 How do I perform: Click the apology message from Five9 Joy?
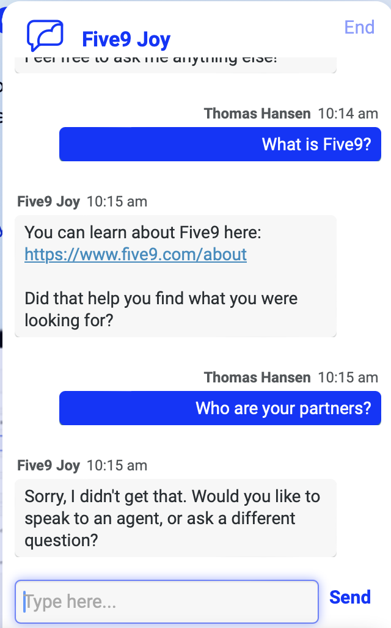tap(175, 518)
